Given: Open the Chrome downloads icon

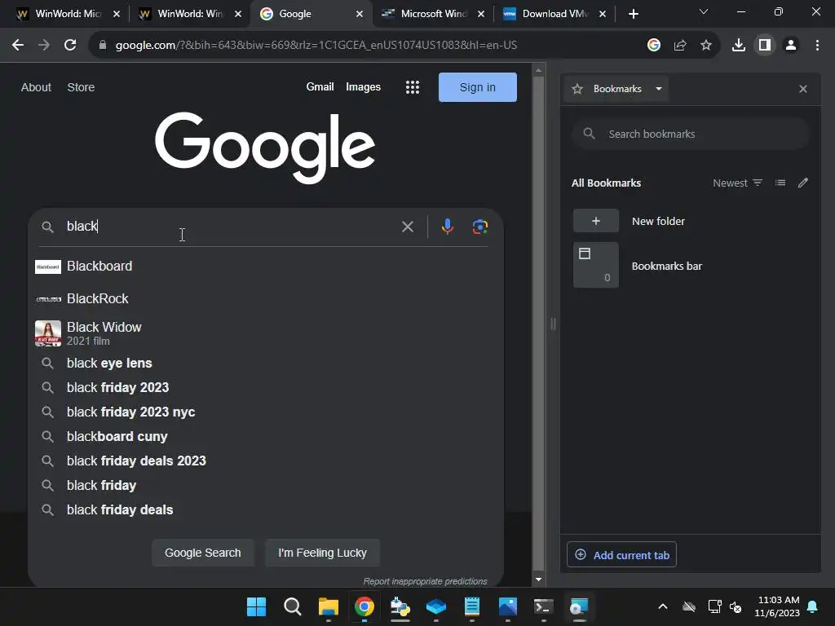Looking at the screenshot, I should tap(739, 46).
